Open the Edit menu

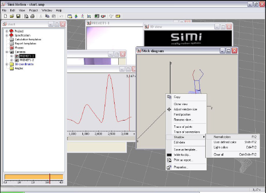pos(13,10)
